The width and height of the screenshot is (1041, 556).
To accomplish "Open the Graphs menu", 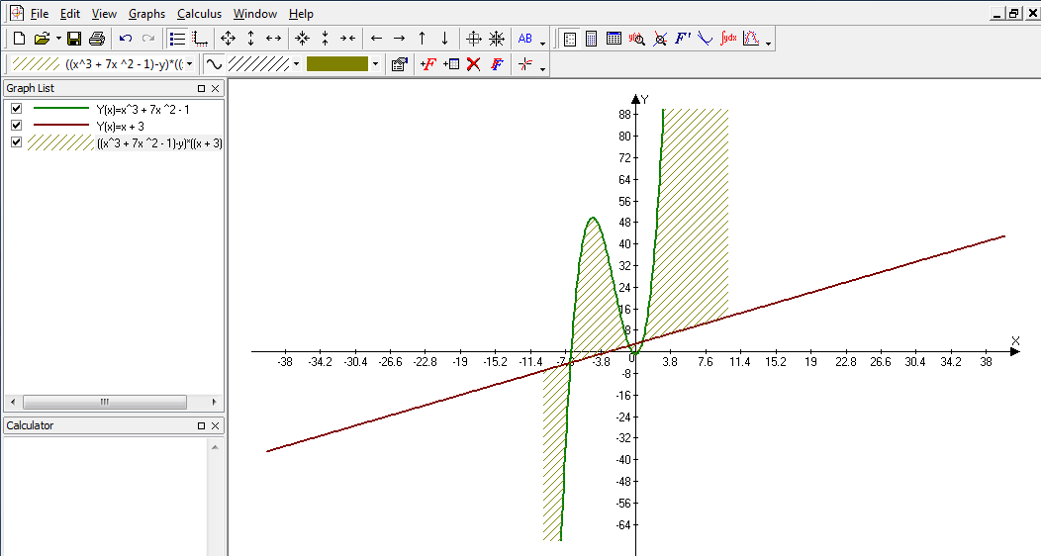I will click(x=146, y=13).
